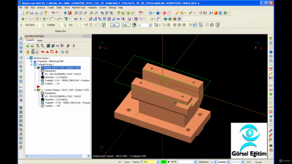Move insert arrow down with red triangle
Viewport: 292px width, 164px height.
coord(42,52)
